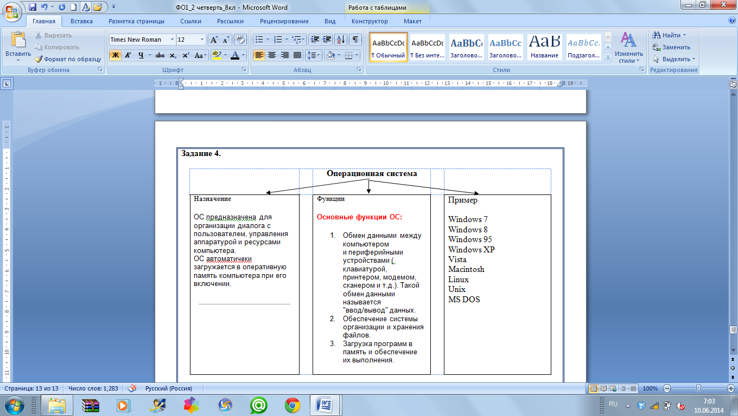
Task: Clear formatting with the eraser icon
Action: [x=241, y=40]
